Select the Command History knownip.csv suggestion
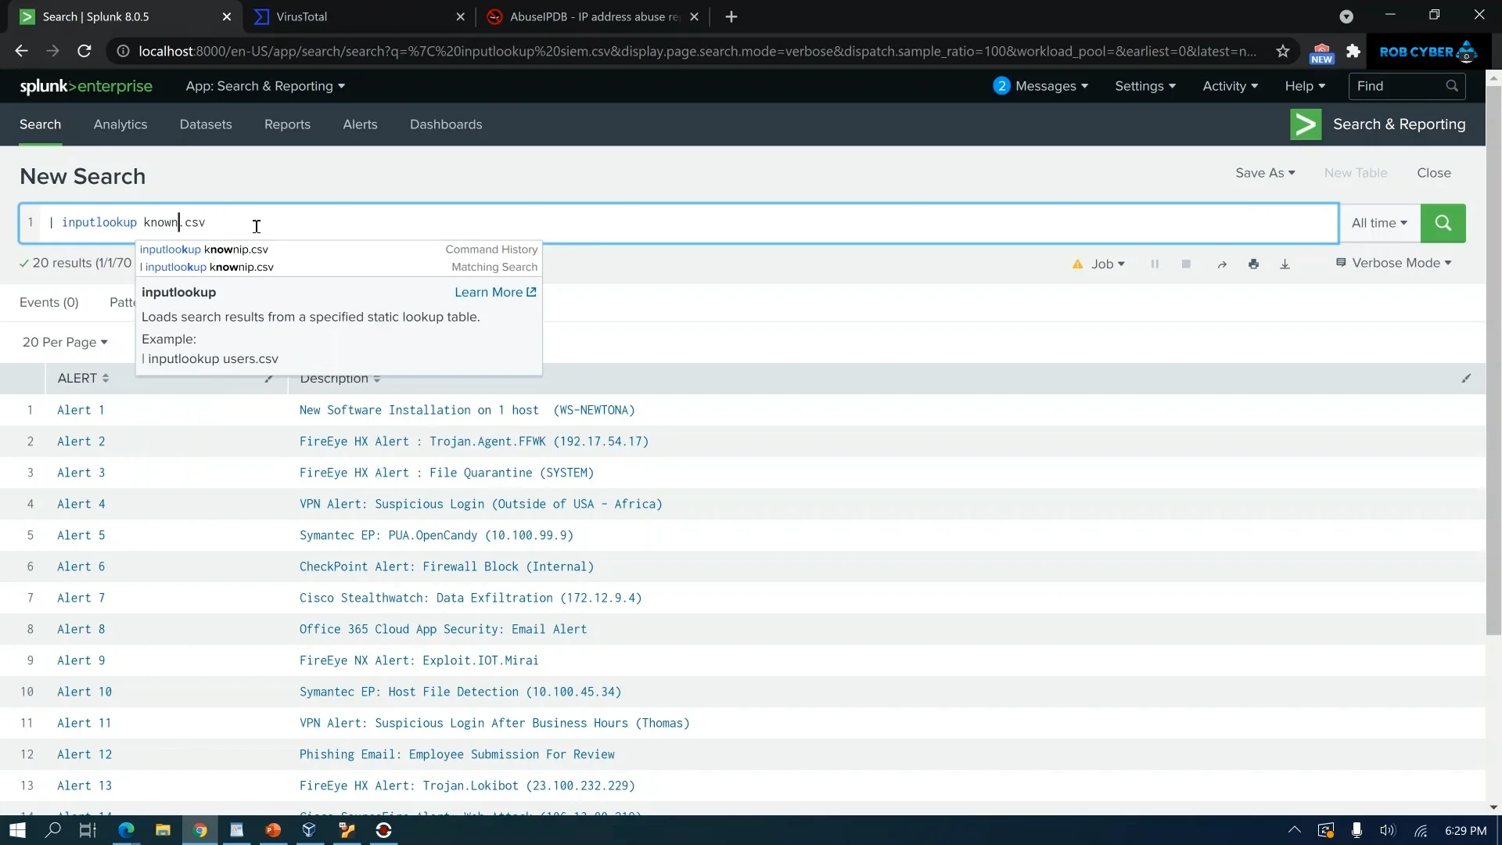The width and height of the screenshot is (1502, 845). click(204, 250)
